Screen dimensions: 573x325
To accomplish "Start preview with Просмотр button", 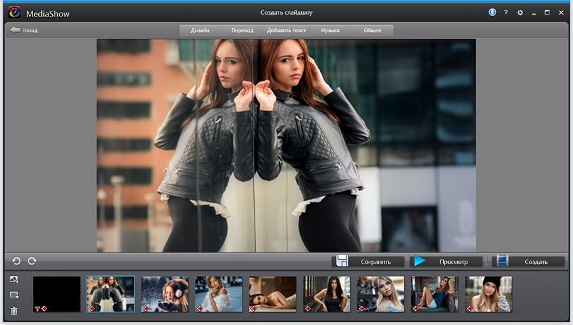I will point(446,262).
